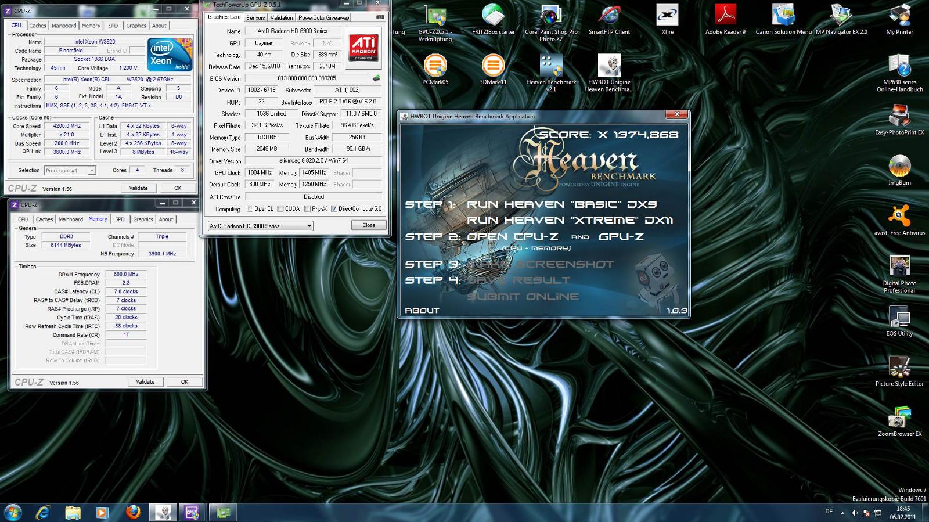Click DE language indicator in taskbar
929x522 pixels.
(829, 512)
